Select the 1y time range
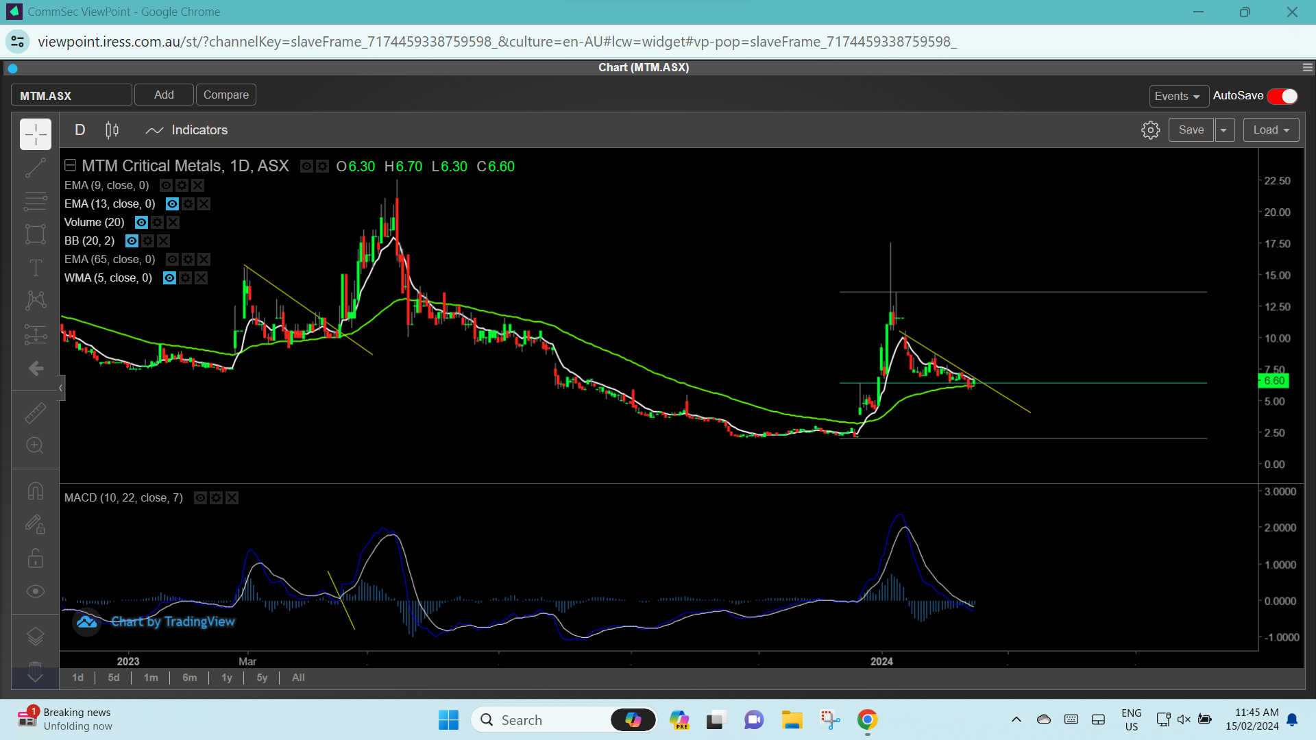This screenshot has height=740, width=1316. pos(227,678)
